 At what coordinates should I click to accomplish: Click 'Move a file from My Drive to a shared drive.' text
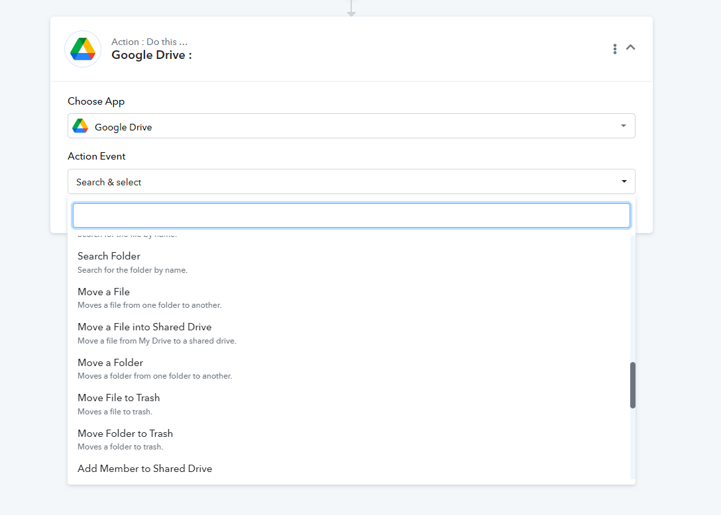157,341
